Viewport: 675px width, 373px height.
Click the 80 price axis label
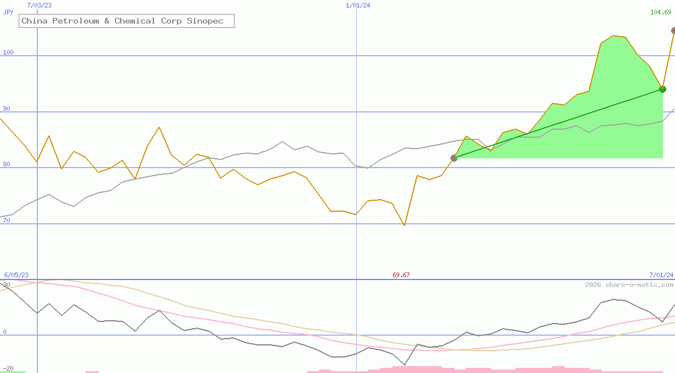click(x=6, y=164)
